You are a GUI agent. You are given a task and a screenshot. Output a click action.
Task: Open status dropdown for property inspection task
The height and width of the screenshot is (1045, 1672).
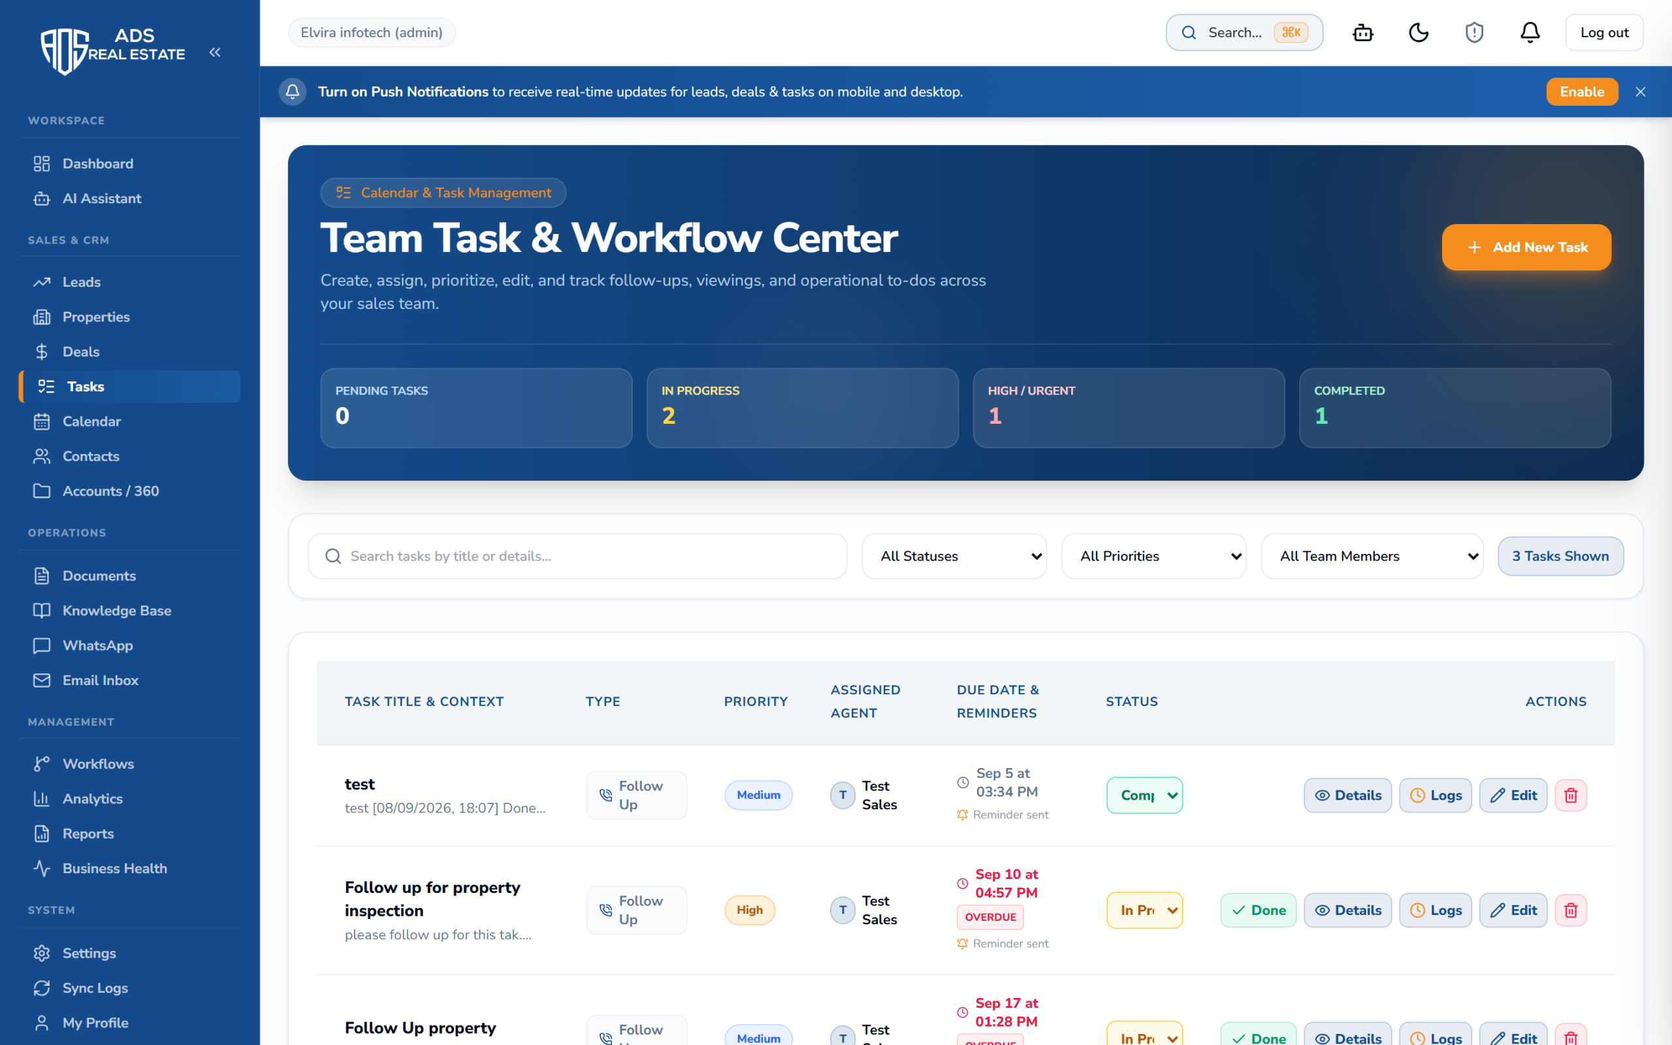point(1144,910)
